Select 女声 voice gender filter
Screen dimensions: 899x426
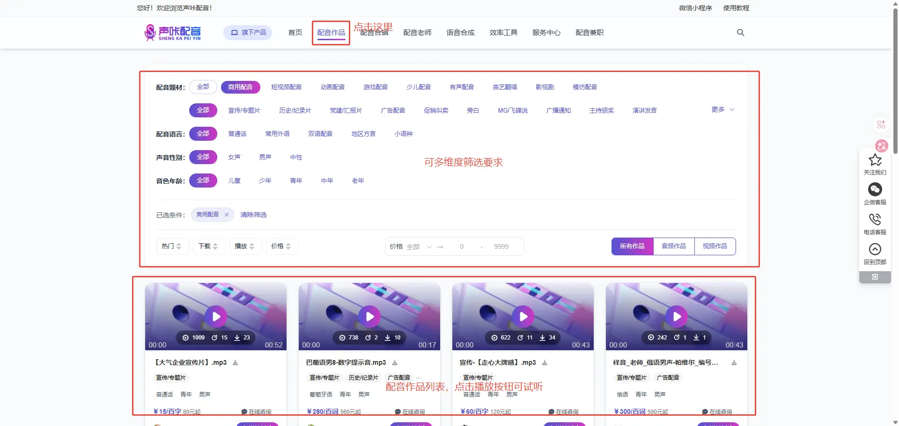pos(234,157)
